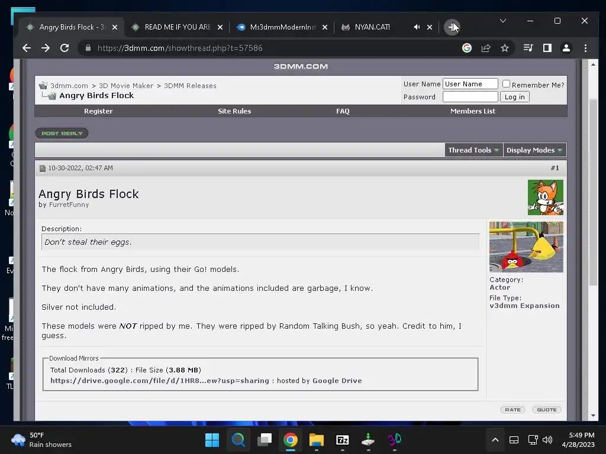Viewport: 606px width, 454px height.
Task: Open the Register menu item
Action: pos(98,111)
